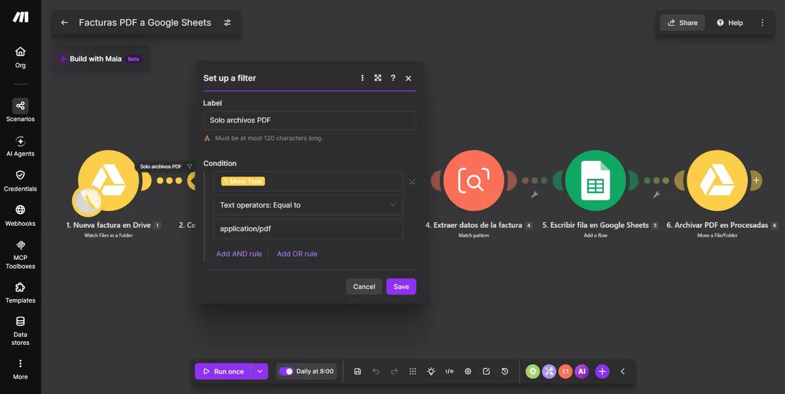
Task: Toggle the Daily at 8:00 schedule switch
Action: 286,371
